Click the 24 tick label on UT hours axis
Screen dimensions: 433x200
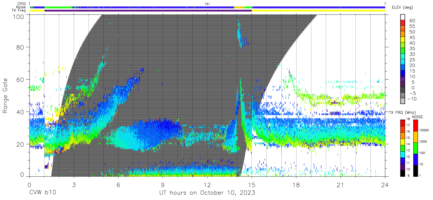pyautogui.click(x=385, y=185)
